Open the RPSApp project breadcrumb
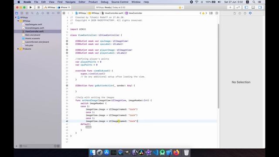 point(81,13)
